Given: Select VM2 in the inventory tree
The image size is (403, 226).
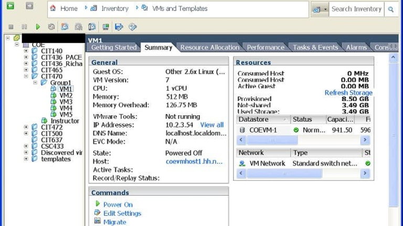Looking at the screenshot, I should [66, 95].
